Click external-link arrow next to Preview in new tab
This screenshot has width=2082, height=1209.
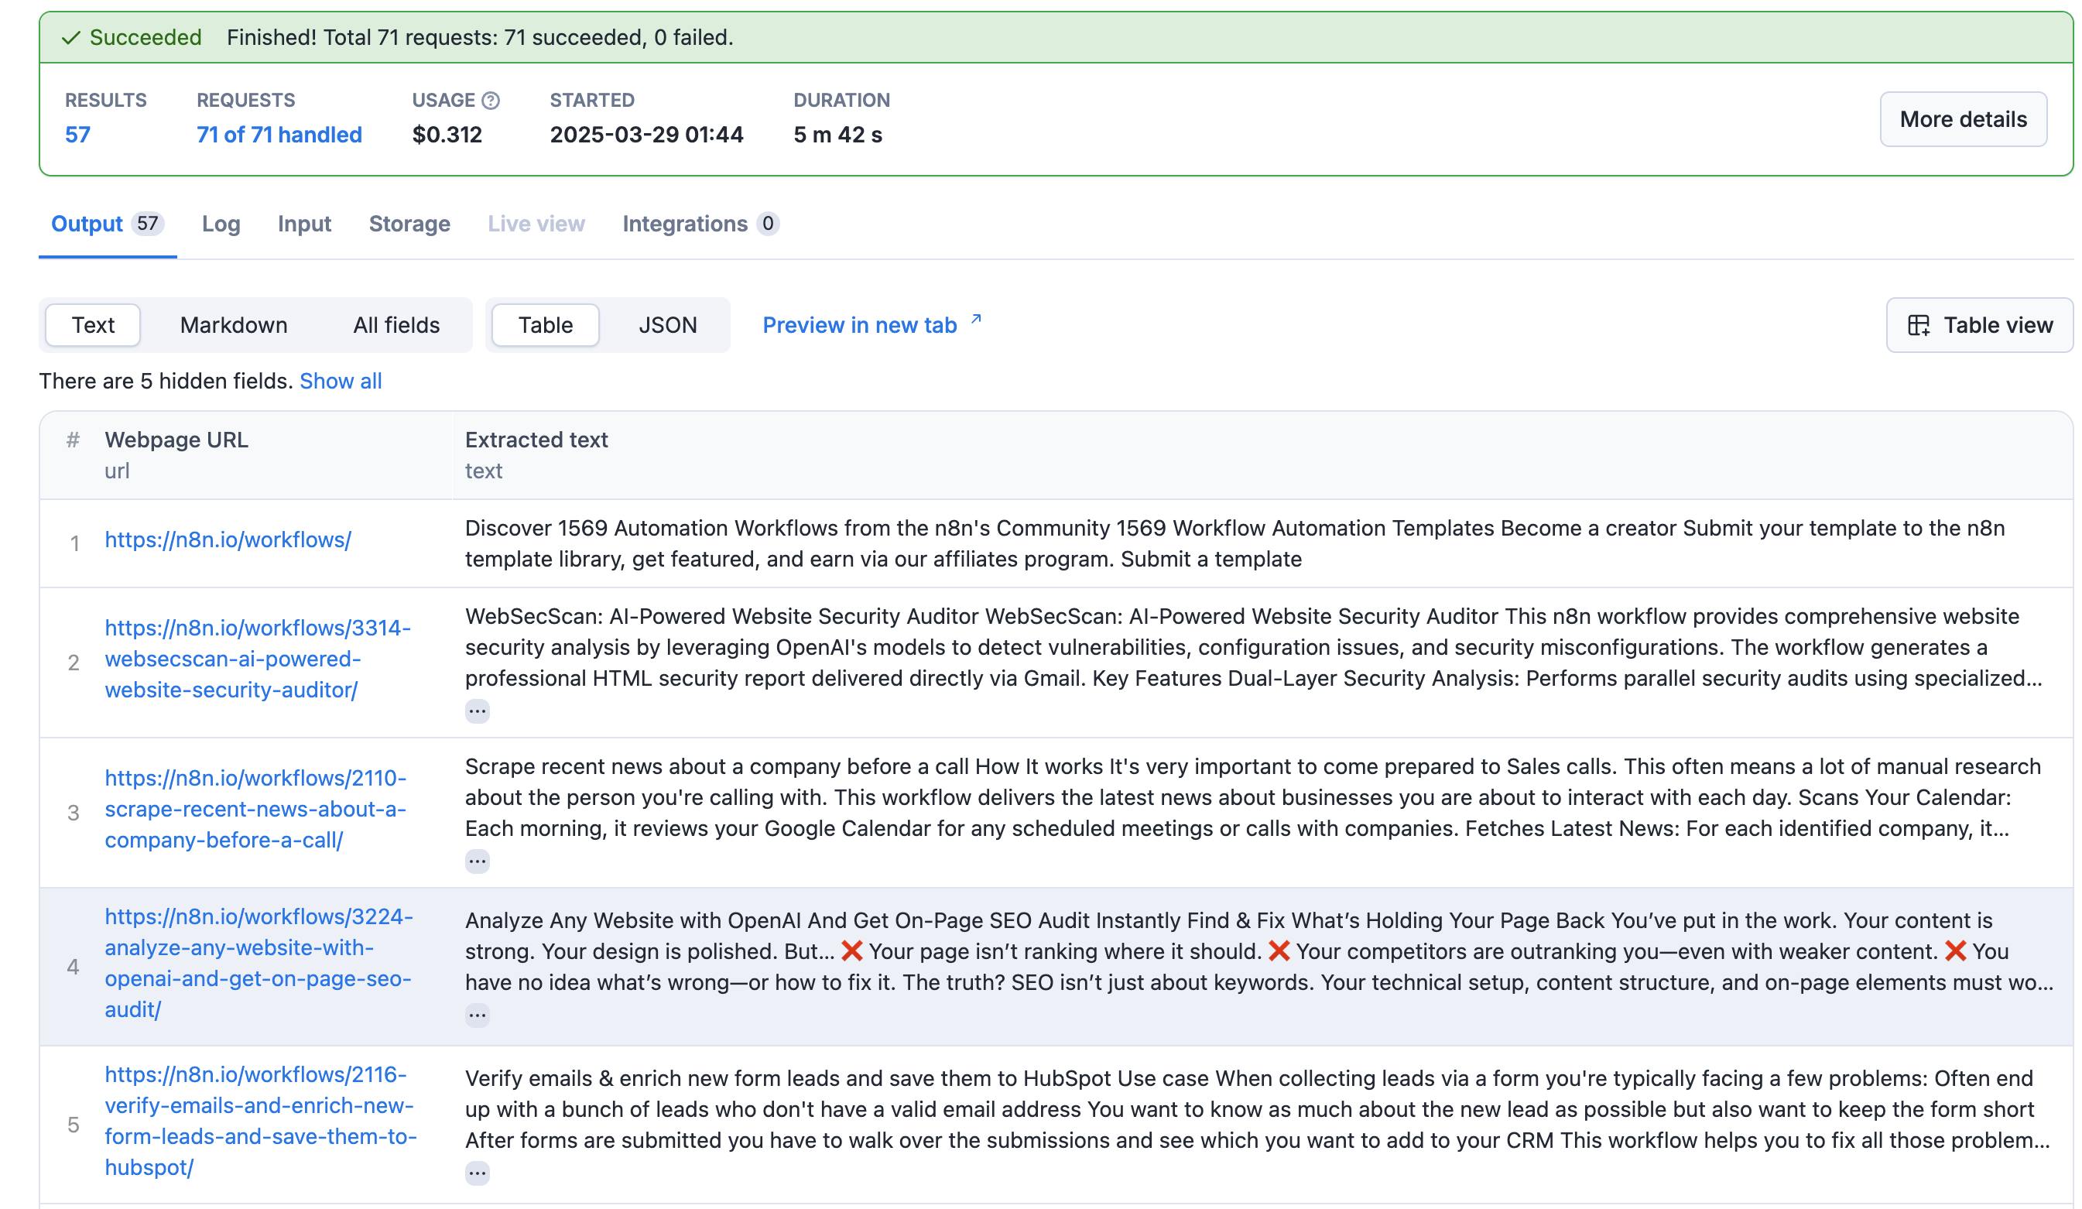(x=976, y=319)
